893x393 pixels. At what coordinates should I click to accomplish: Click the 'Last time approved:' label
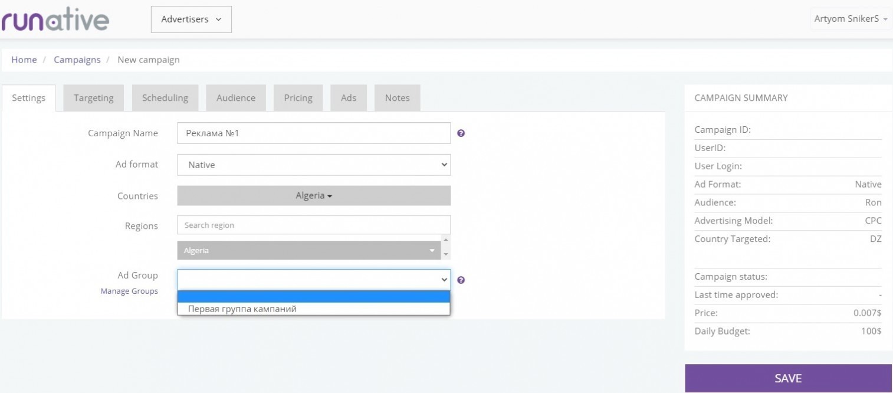point(736,295)
